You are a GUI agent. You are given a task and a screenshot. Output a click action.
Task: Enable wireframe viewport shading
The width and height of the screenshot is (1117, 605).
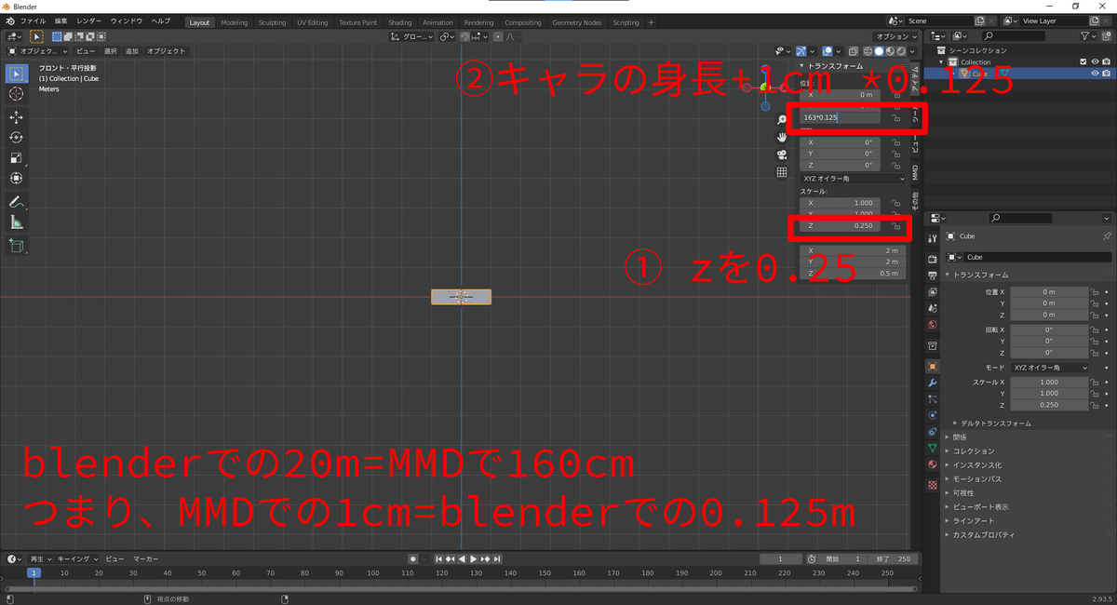[868, 50]
